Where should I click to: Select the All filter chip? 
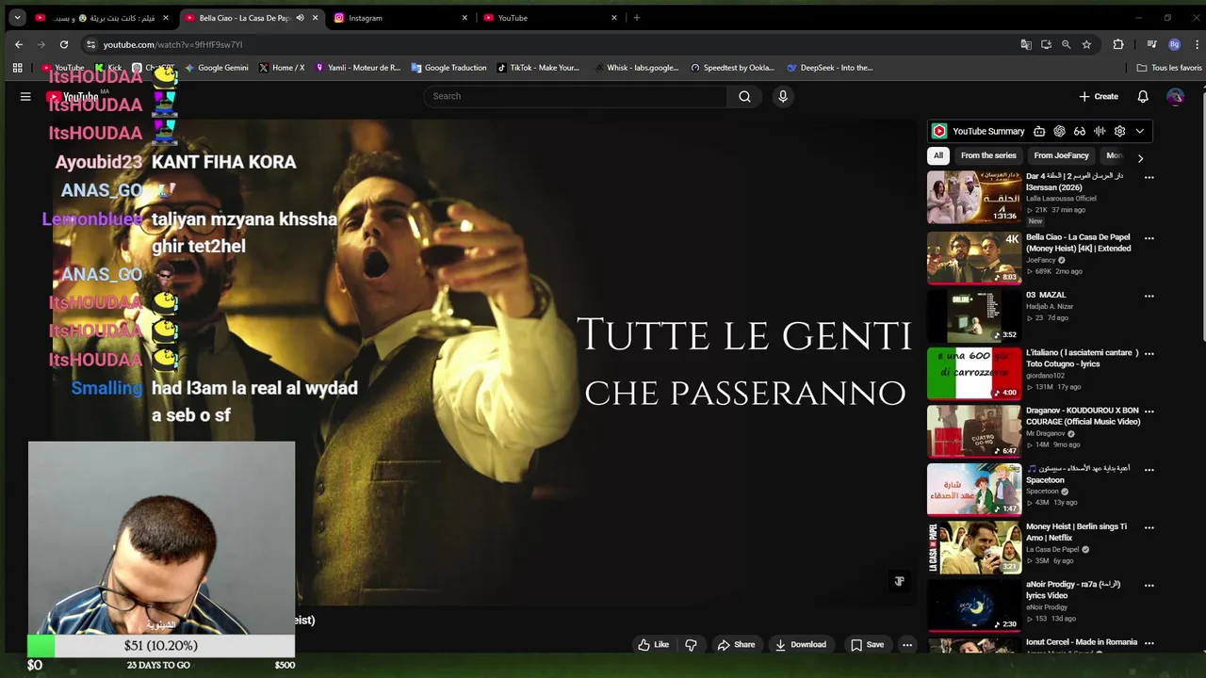[x=937, y=155]
